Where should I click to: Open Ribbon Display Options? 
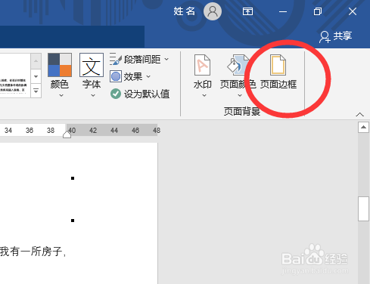click(247, 11)
